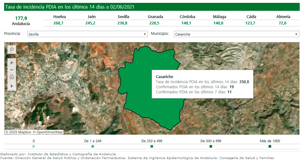Click the Andalucía total 177,9 value

click(21, 18)
